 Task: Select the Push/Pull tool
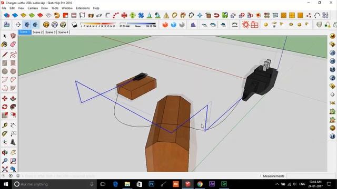click(13, 98)
